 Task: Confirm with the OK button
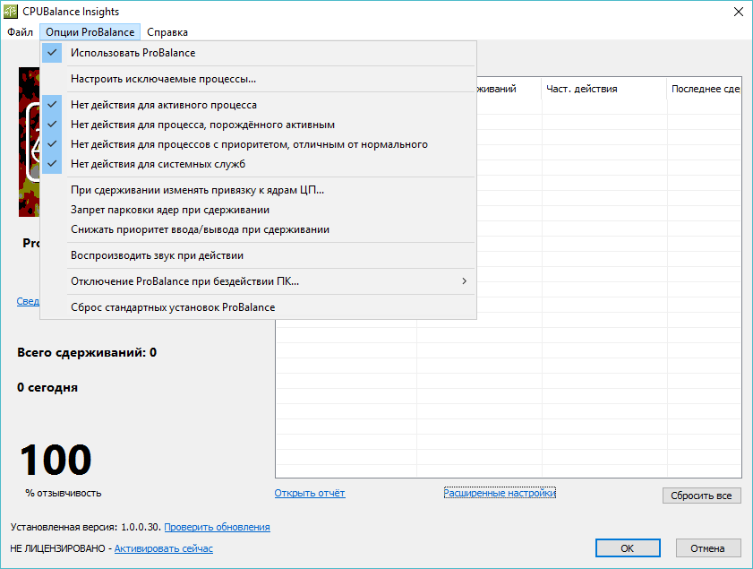click(627, 548)
